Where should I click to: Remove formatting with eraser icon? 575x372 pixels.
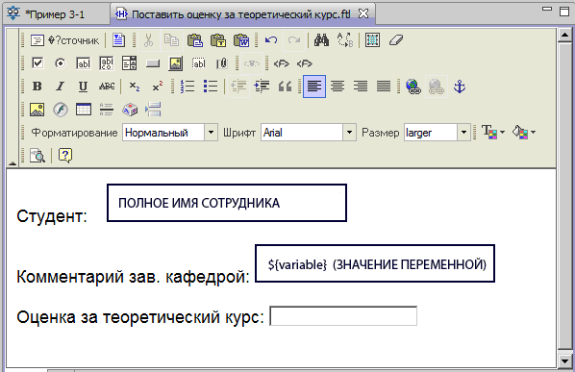point(396,40)
